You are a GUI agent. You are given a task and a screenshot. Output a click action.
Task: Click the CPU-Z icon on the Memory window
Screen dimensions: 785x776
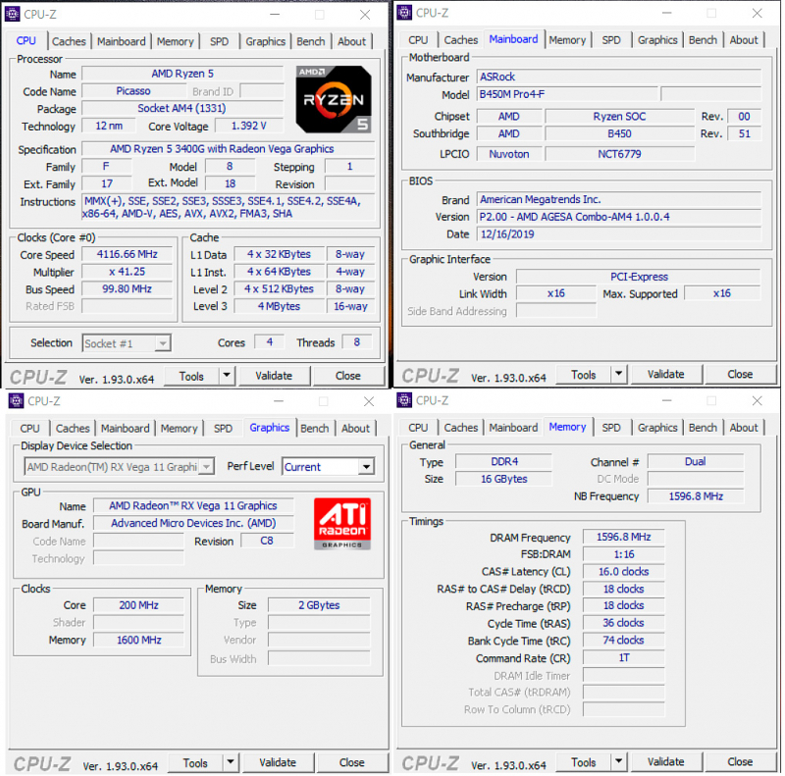click(x=403, y=401)
